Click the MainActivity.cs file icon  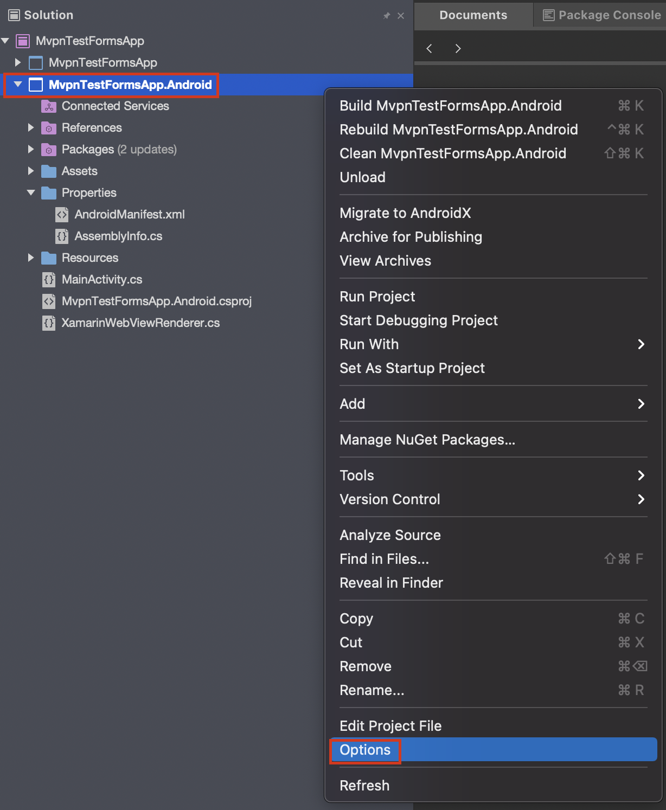[49, 280]
